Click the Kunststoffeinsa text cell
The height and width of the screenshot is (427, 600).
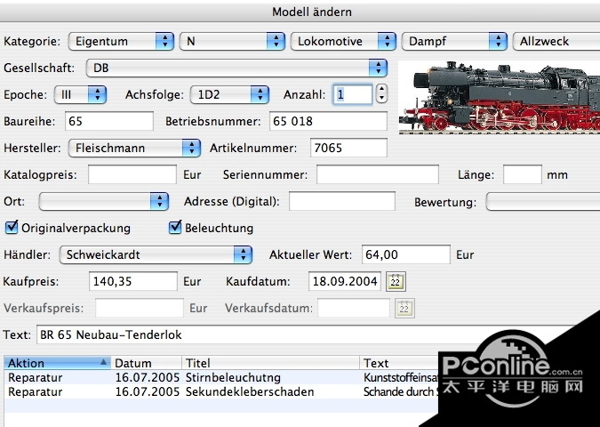(x=401, y=377)
